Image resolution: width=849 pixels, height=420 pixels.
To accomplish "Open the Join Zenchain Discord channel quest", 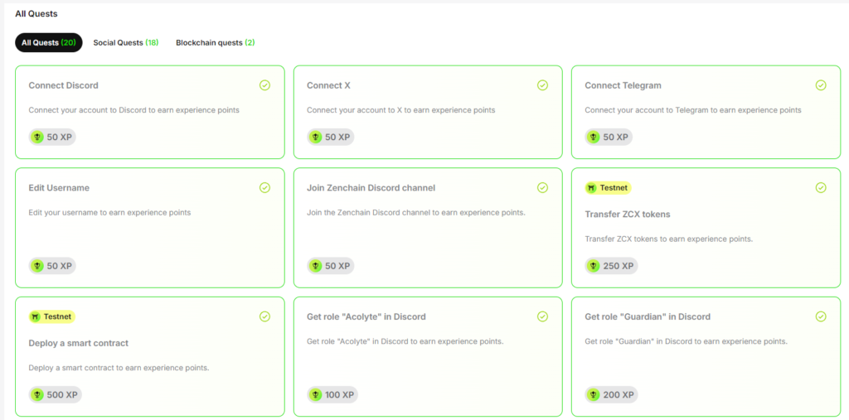I will 371,188.
